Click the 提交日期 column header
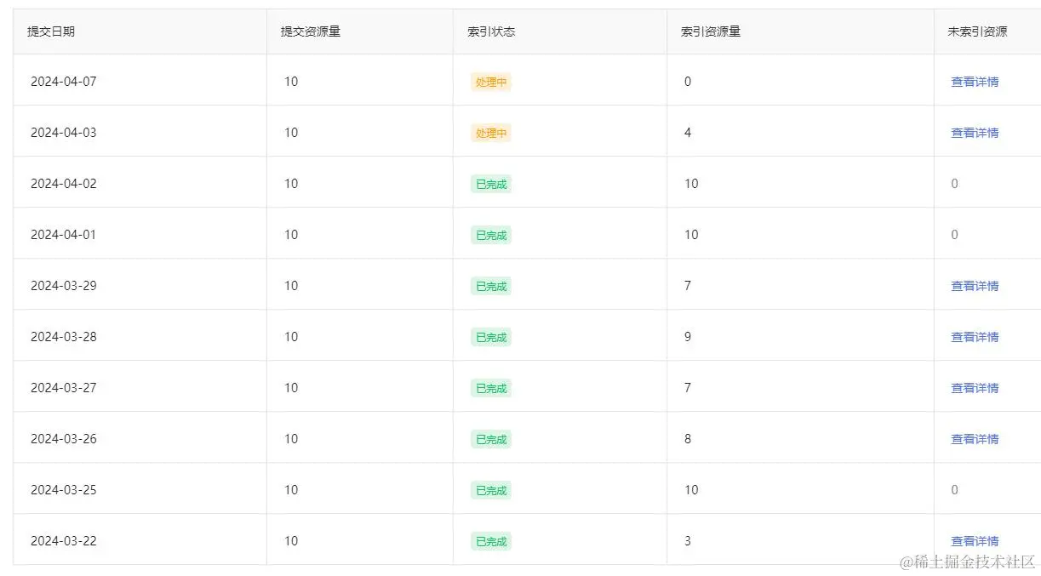This screenshot has height=576, width=1041. [51, 31]
